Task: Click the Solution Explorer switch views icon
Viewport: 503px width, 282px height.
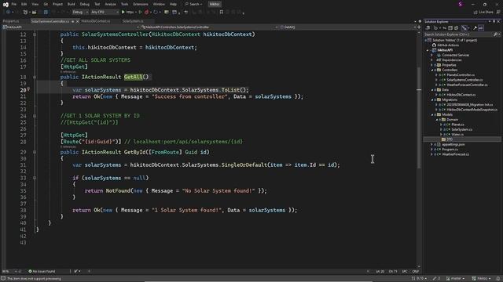Action: [x=428, y=28]
